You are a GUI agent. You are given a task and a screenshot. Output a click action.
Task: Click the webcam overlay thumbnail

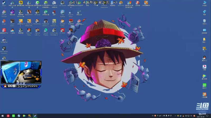(21, 72)
